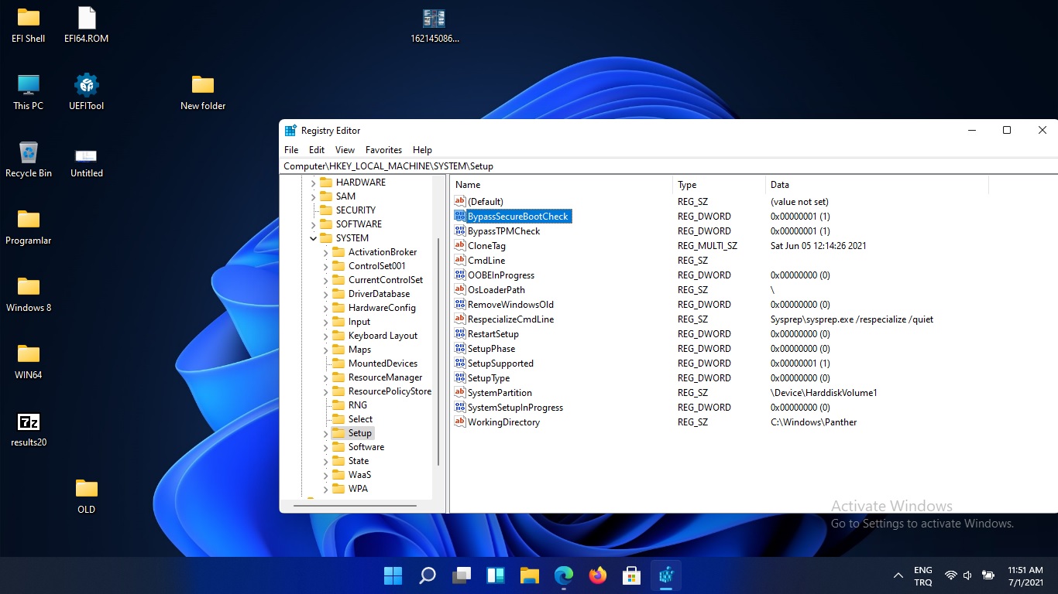
Task: Select the EFI64.ROM file icon
Action: pyautogui.click(x=87, y=25)
